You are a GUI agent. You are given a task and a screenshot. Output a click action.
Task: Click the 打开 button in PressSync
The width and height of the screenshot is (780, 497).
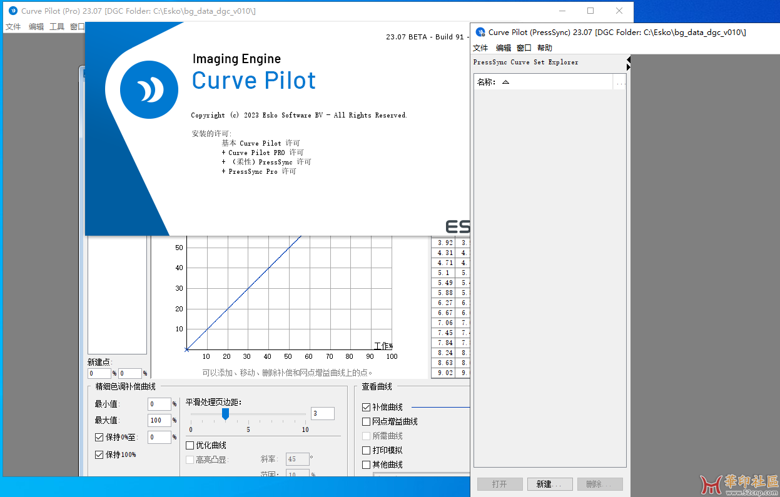pos(499,484)
